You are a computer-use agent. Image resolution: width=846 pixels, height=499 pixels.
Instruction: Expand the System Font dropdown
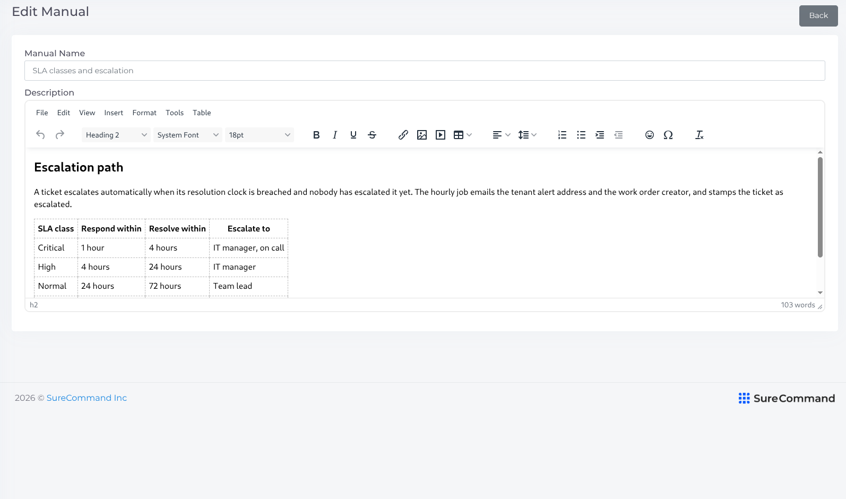click(188, 135)
